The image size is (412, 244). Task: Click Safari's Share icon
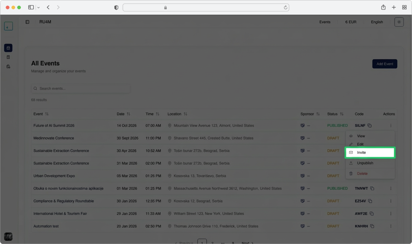click(383, 7)
